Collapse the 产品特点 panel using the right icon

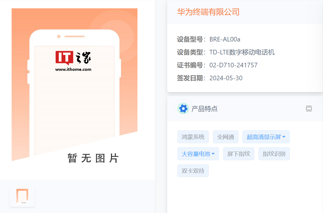coord(309,109)
